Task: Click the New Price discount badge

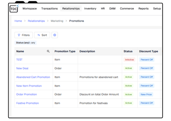Action: coord(146,95)
